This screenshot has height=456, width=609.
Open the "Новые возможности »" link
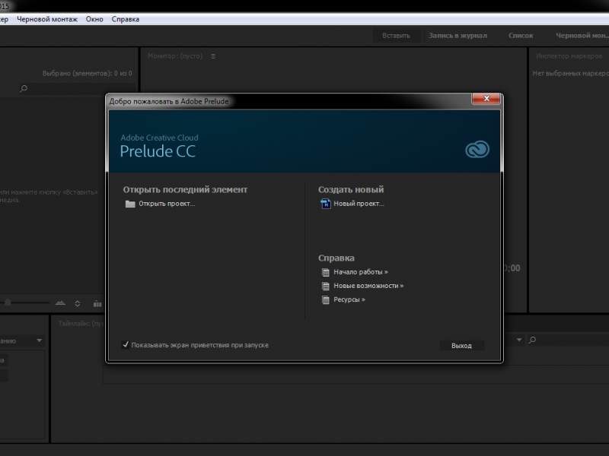[368, 286]
